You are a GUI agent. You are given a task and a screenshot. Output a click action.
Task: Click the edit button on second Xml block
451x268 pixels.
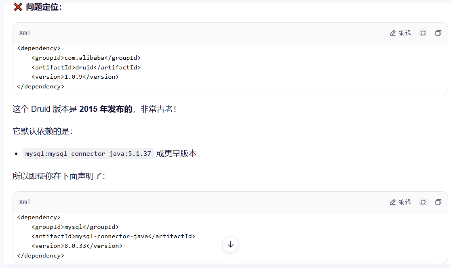(400, 202)
